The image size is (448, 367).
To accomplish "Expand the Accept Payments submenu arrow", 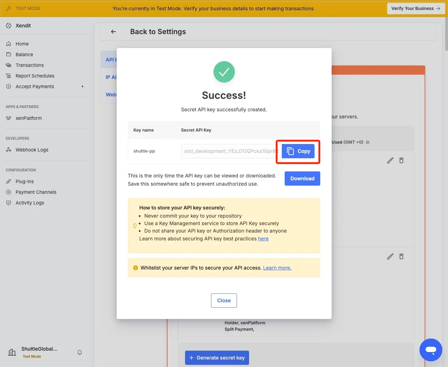I will (x=83, y=86).
